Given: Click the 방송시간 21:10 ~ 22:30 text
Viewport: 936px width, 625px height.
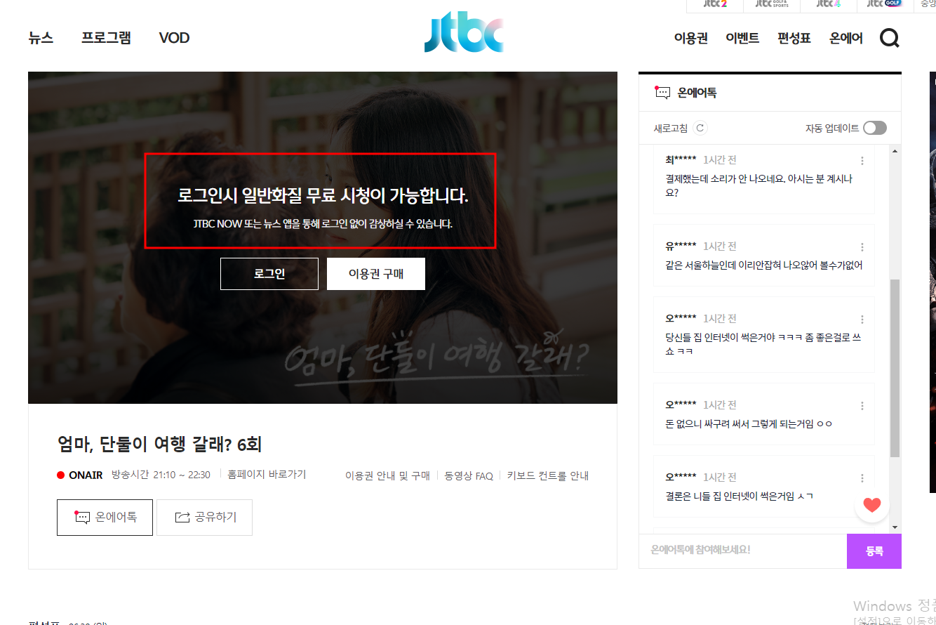Looking at the screenshot, I should (x=161, y=475).
